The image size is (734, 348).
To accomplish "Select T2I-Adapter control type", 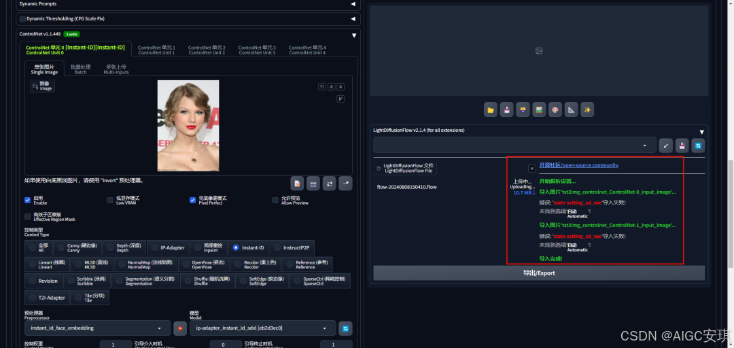I will 47,298.
